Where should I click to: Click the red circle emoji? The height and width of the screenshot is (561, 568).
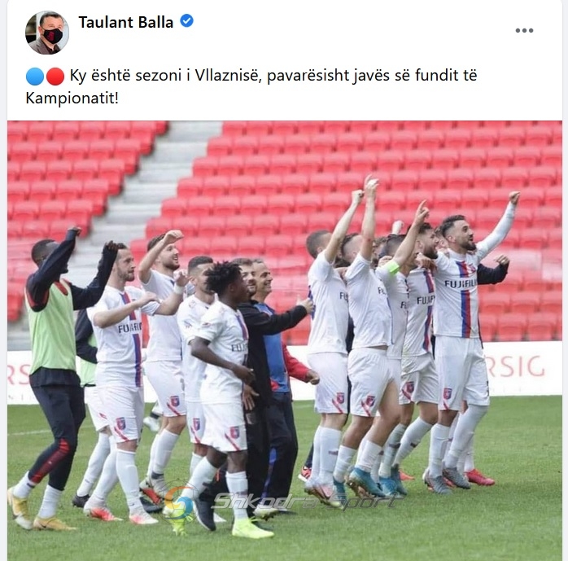click(x=55, y=77)
